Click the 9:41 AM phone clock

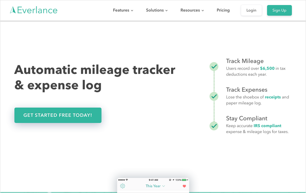click(154, 180)
